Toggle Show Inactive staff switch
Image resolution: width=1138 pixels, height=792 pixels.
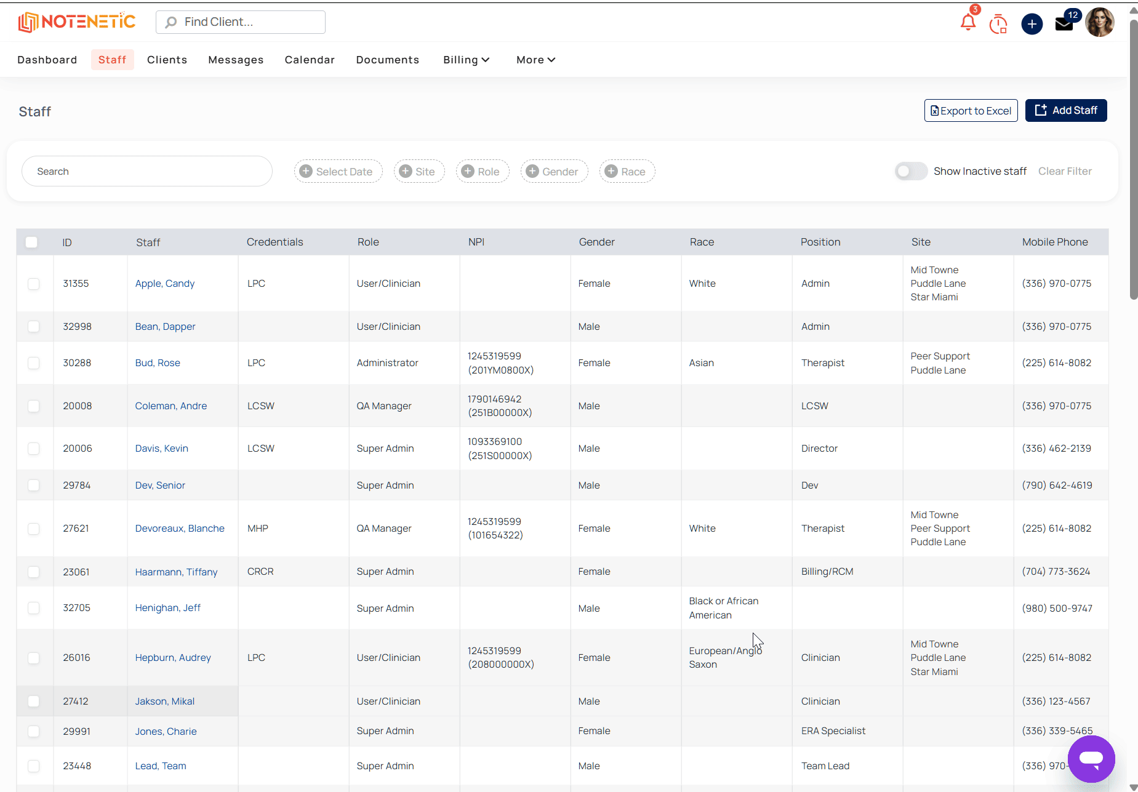pyautogui.click(x=911, y=171)
